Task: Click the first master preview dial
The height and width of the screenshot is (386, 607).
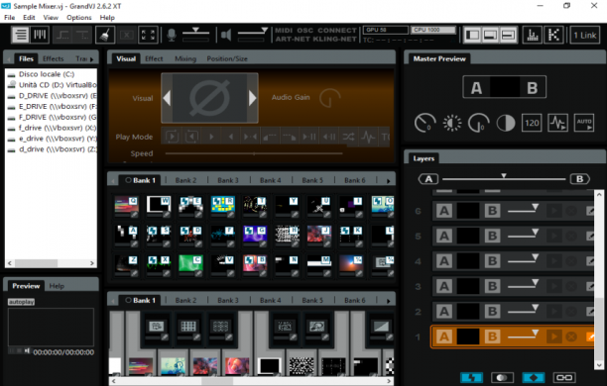Action: tap(425, 123)
